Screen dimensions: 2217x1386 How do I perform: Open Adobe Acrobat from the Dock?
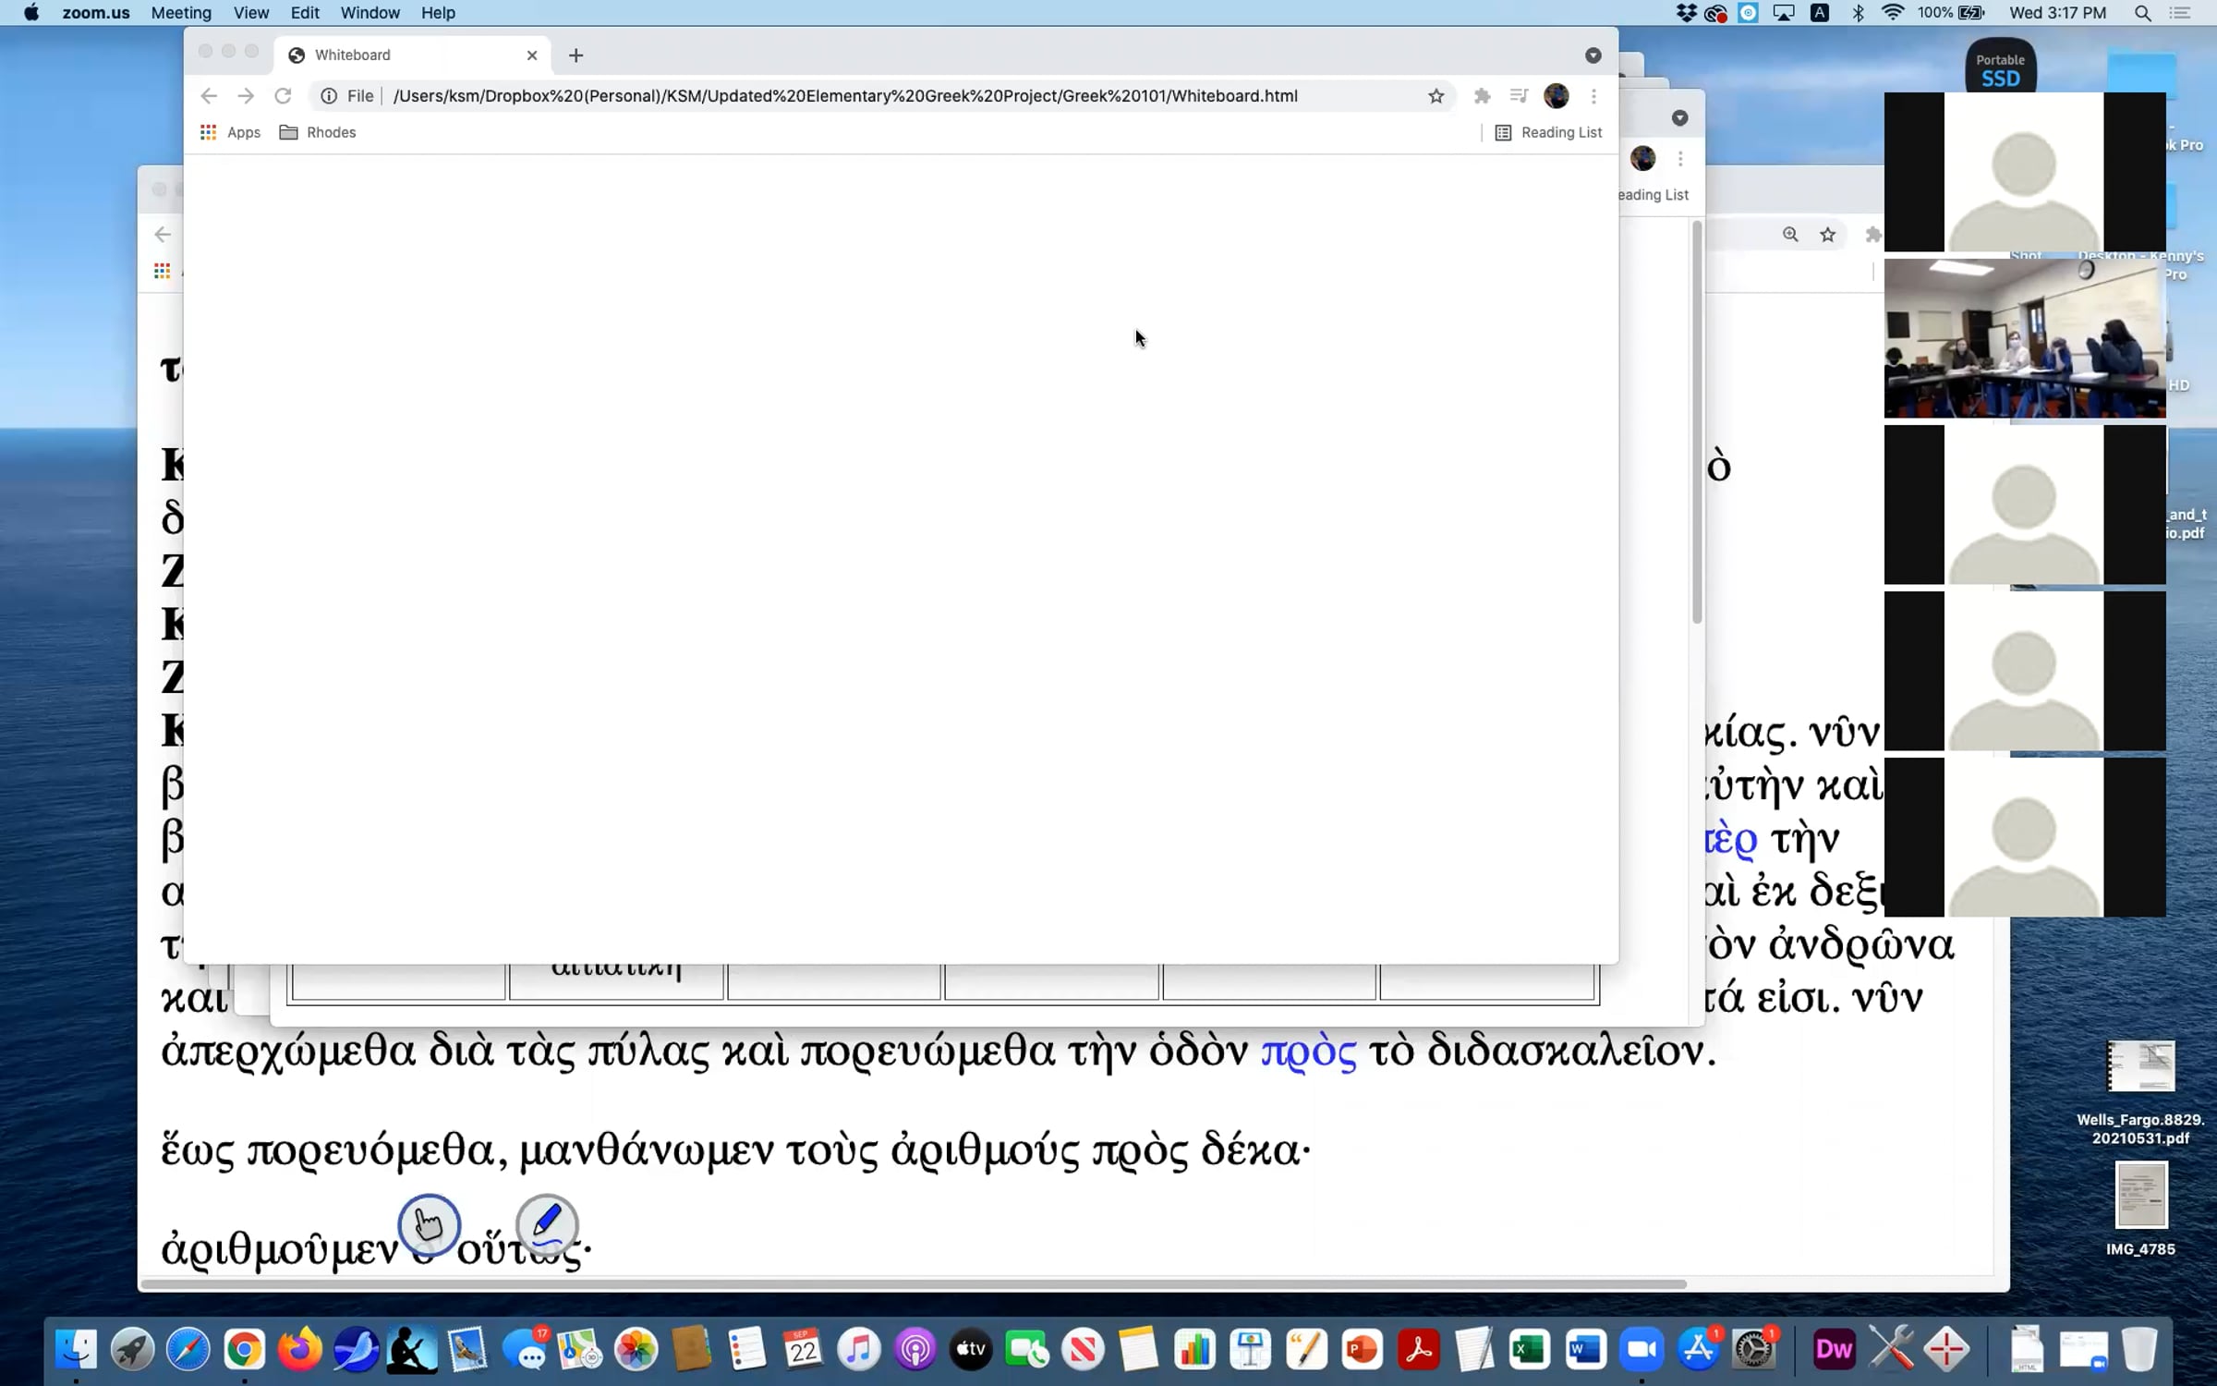tap(1418, 1350)
